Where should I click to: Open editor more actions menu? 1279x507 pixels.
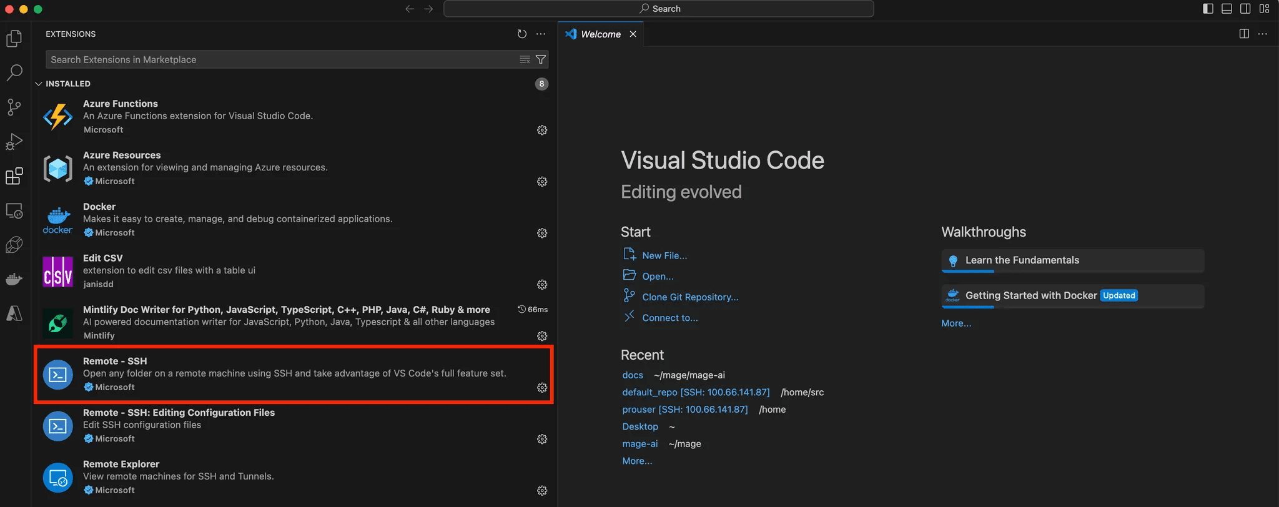tap(1263, 34)
